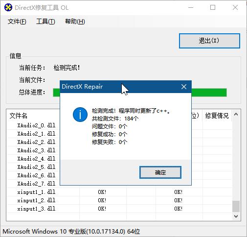Click the blue information icon in dialog
The height and width of the screenshot is (237, 247).
point(80,115)
